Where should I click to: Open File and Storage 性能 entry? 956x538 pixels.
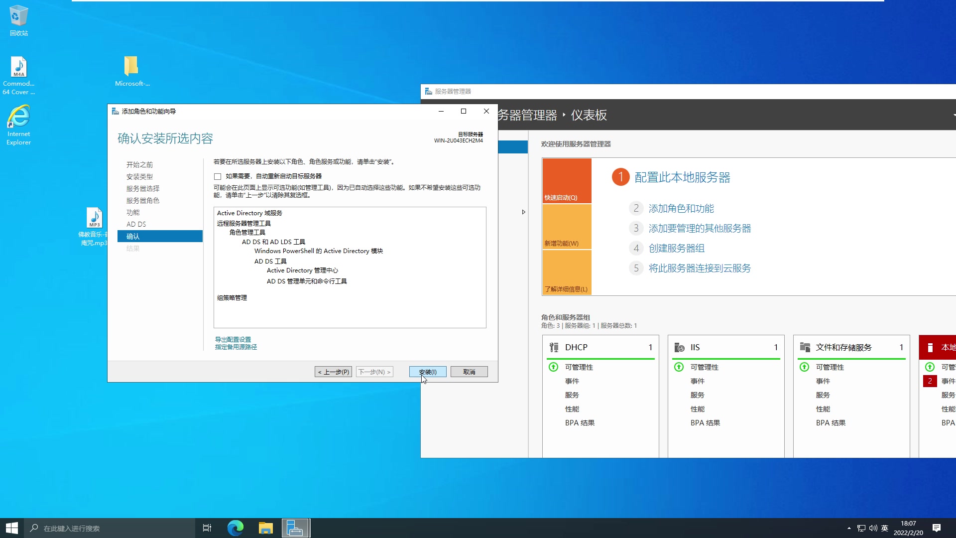[823, 409]
